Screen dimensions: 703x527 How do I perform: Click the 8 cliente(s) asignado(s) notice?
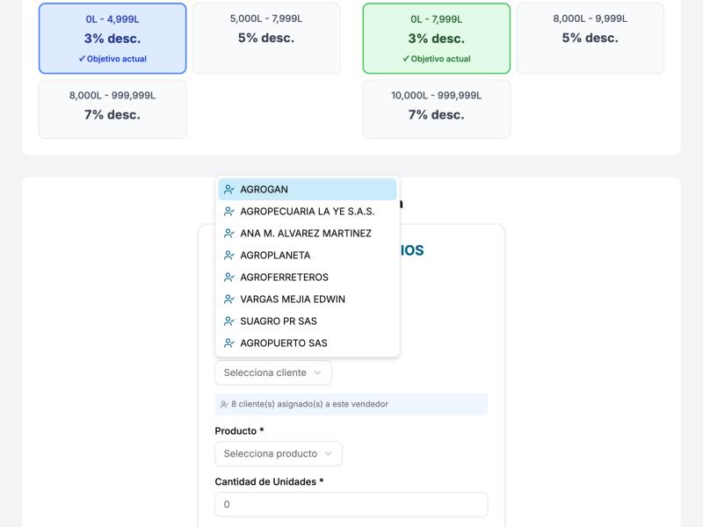351,404
